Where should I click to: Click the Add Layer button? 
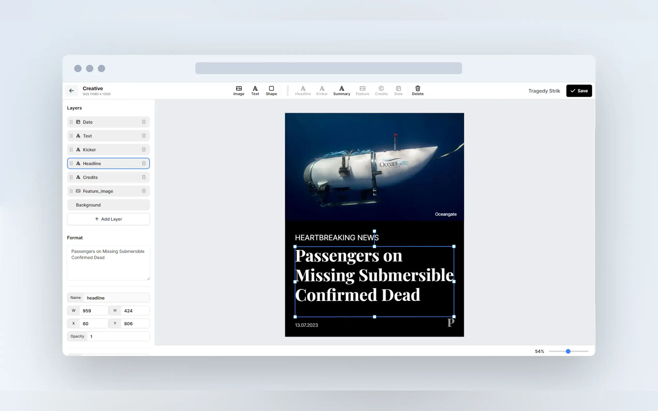tap(108, 219)
